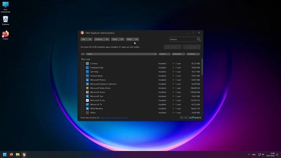Switch the ENG input language indicator
The image size is (281, 158).
pyautogui.click(x=254, y=154)
